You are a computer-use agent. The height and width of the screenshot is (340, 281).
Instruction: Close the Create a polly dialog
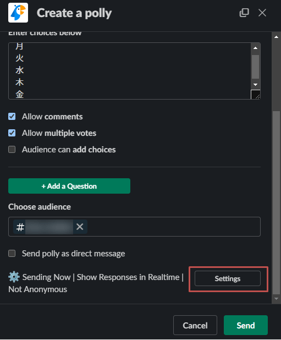pos(262,13)
